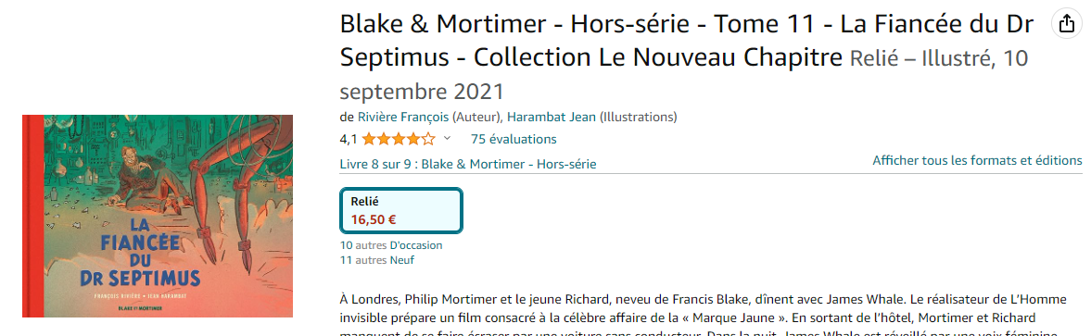The width and height of the screenshot is (1091, 336).
Task: Click the share icon at top right
Action: pos(1067,24)
